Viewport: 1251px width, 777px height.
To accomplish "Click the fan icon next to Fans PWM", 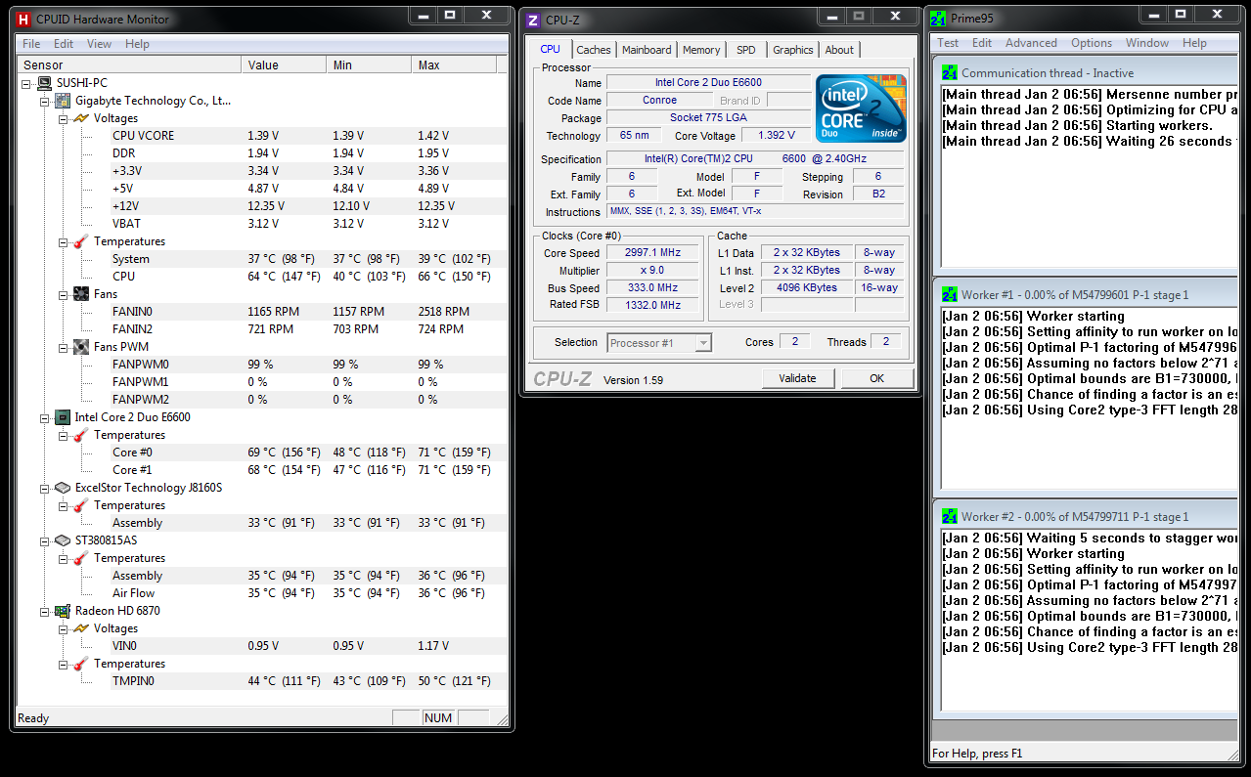I will point(81,347).
